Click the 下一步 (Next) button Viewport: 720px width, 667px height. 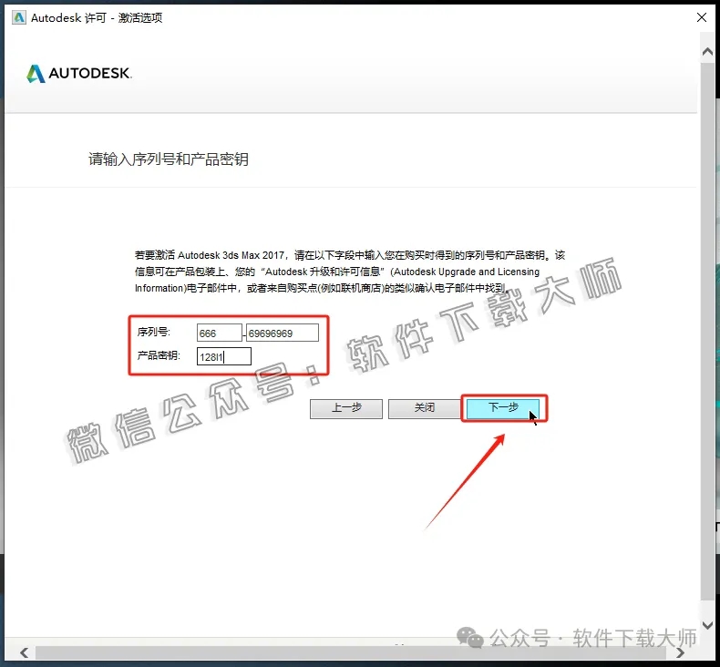(x=503, y=407)
